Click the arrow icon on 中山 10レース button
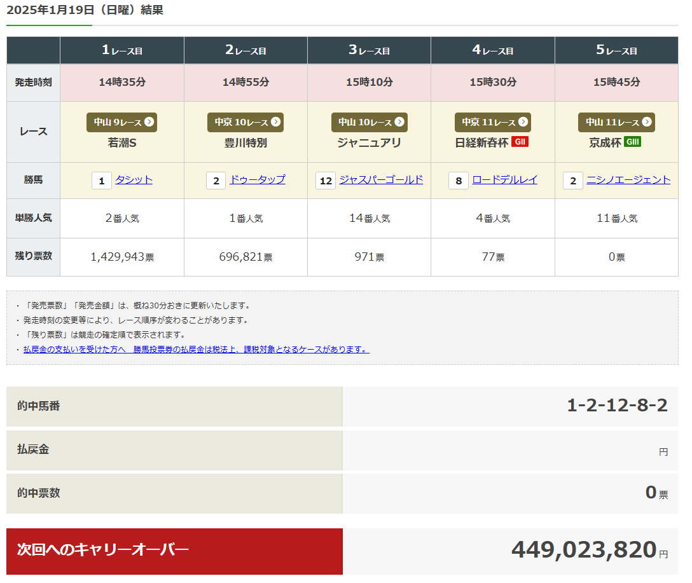 tap(399, 122)
